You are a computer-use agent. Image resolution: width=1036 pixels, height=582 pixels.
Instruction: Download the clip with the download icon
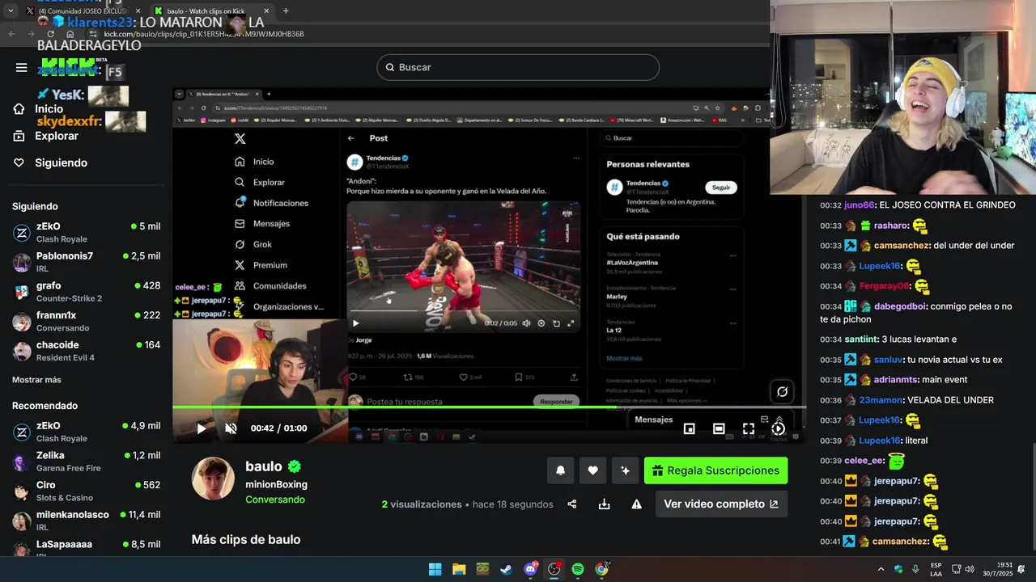click(x=604, y=504)
